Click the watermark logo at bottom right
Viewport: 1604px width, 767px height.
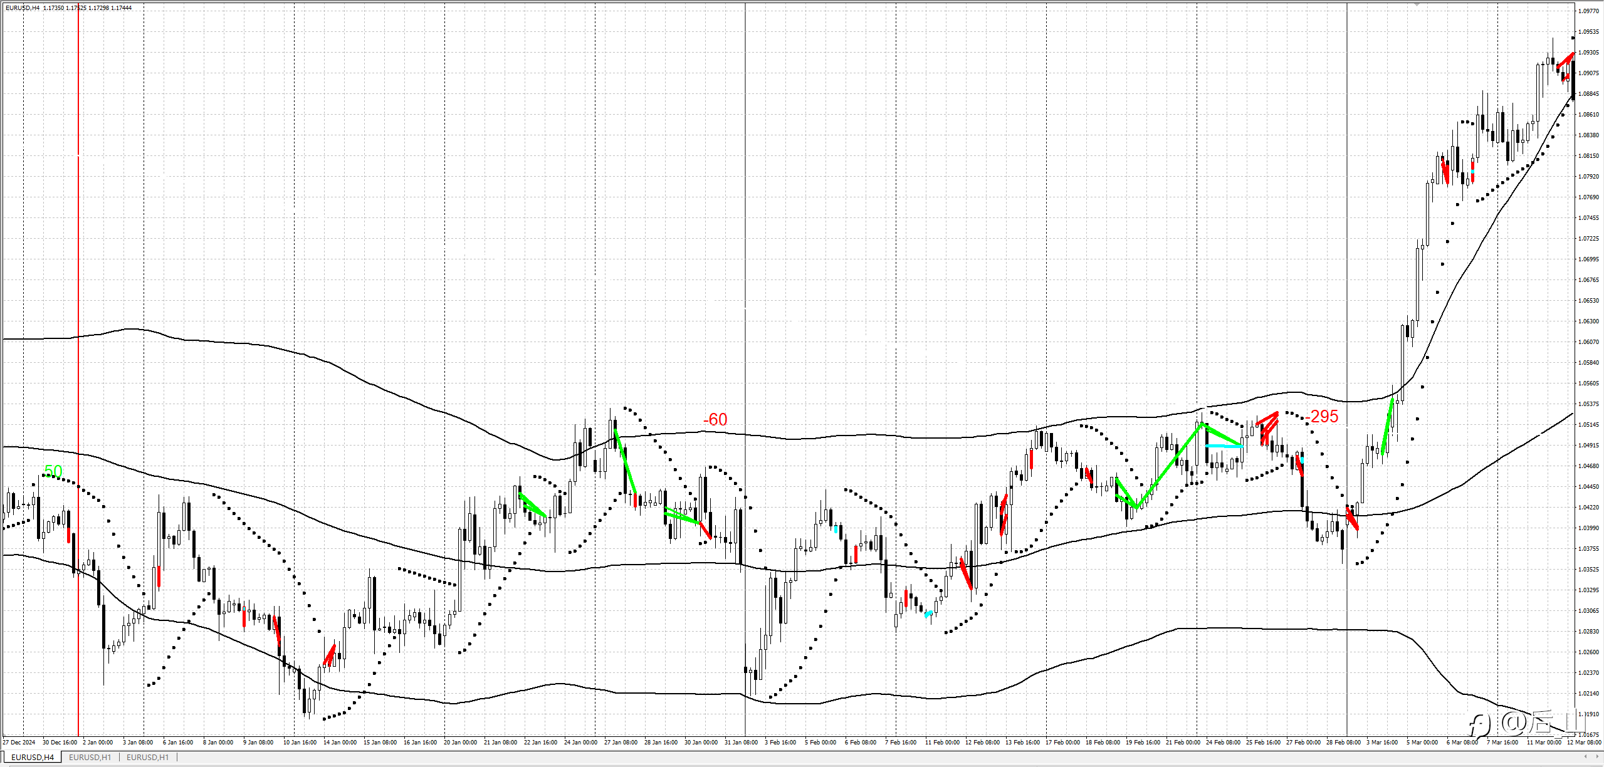click(x=1479, y=725)
